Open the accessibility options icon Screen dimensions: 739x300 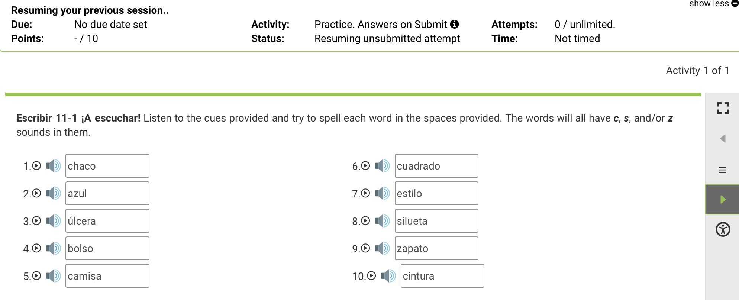tap(723, 229)
